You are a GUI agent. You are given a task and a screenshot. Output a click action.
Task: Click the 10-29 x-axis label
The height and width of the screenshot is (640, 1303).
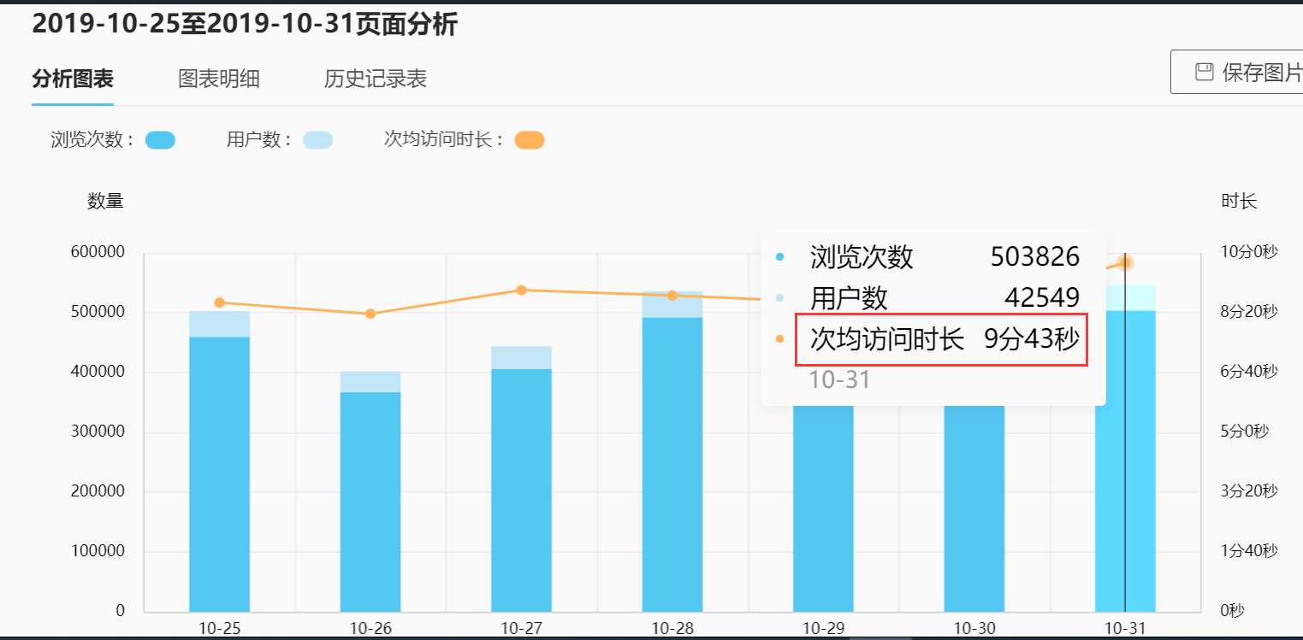(824, 628)
